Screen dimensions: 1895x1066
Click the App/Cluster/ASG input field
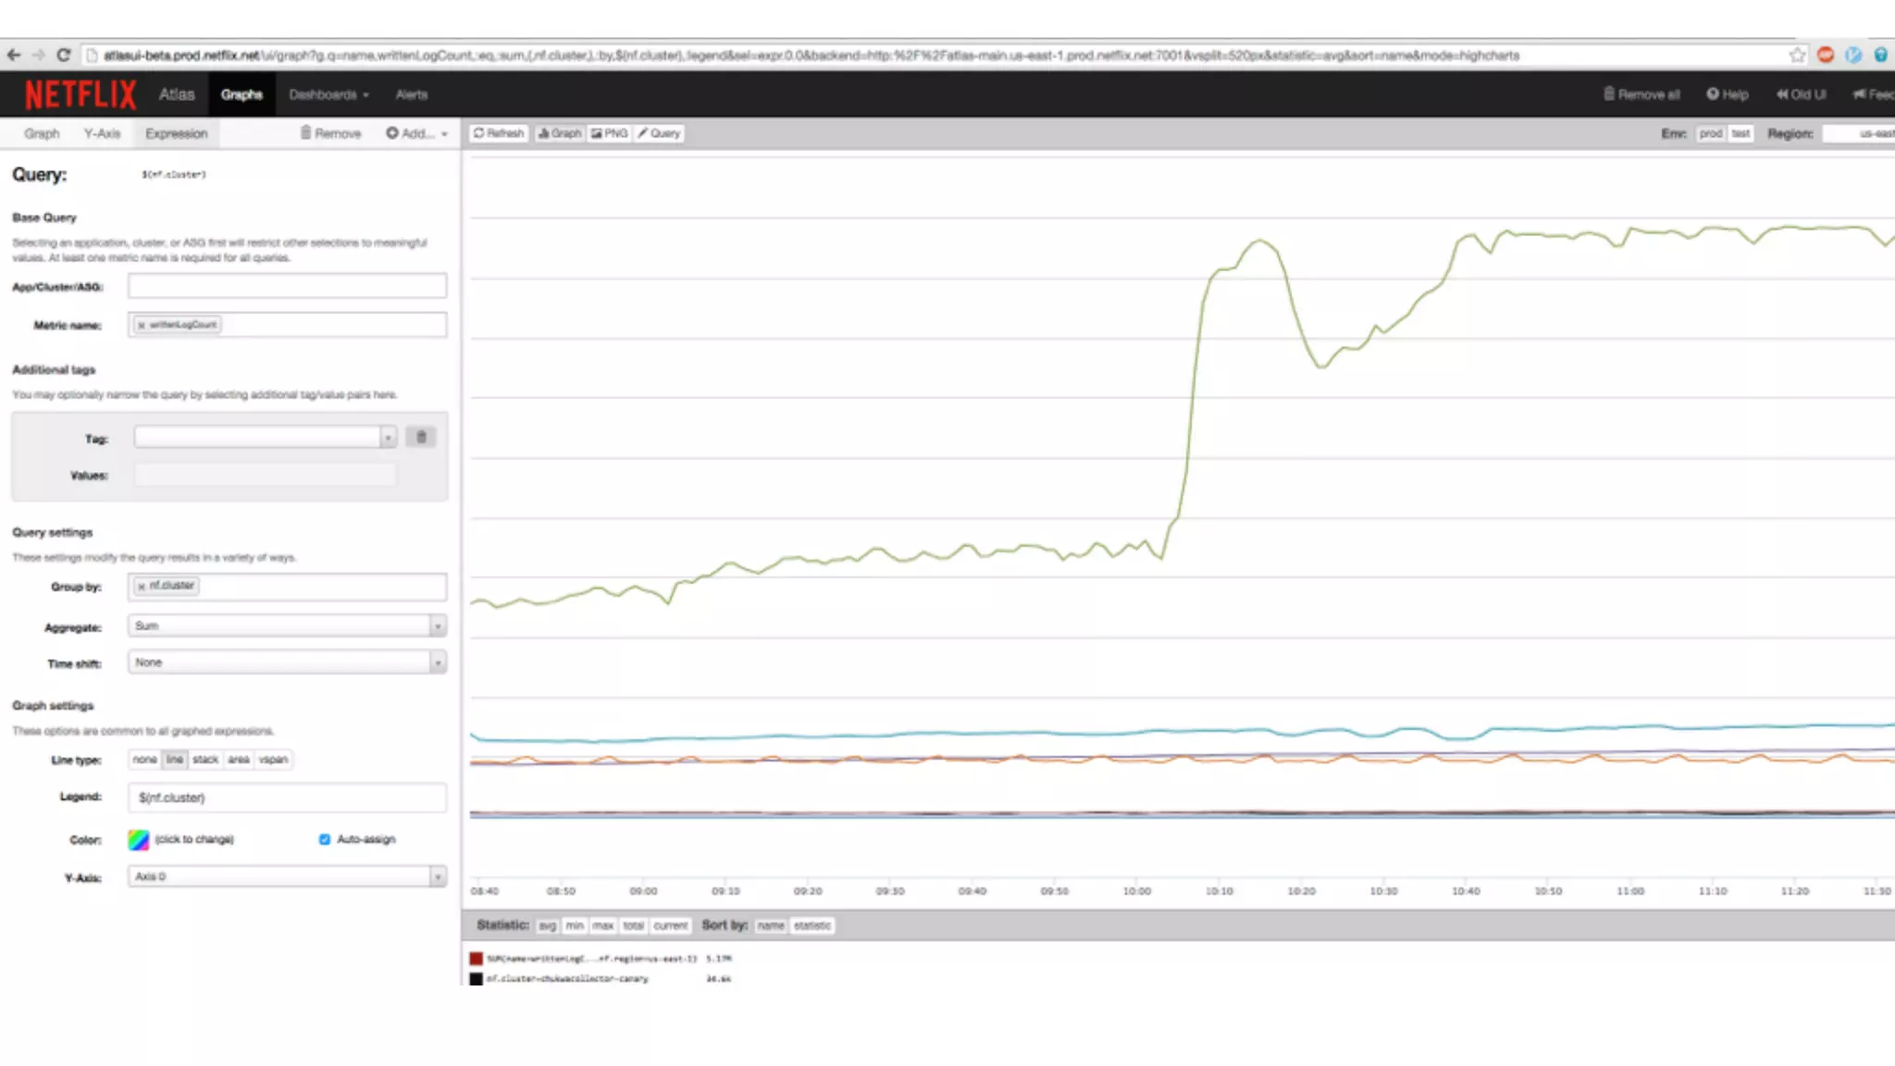[287, 286]
